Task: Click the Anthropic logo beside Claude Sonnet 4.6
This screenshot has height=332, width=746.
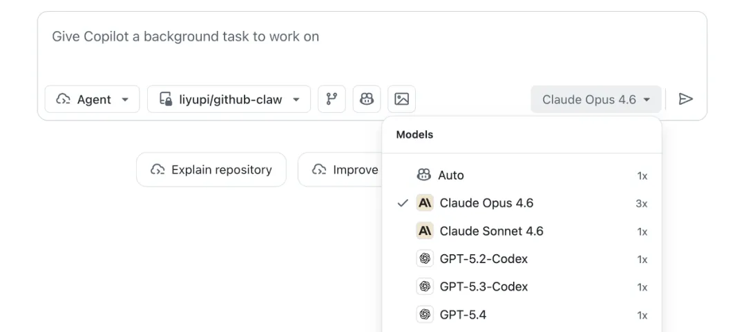Action: click(425, 231)
